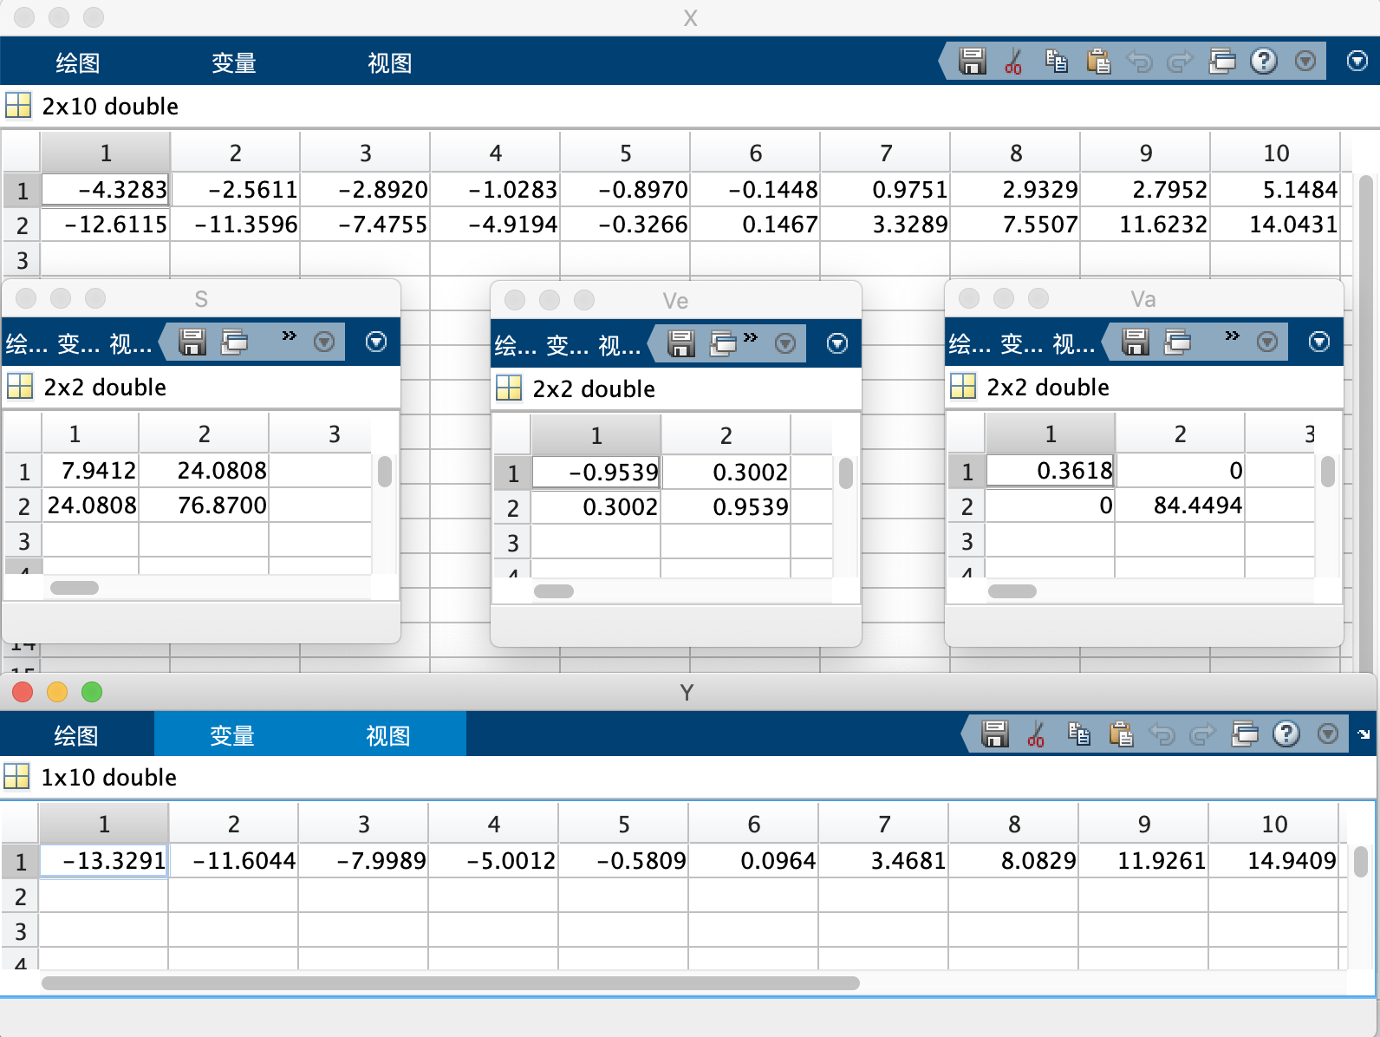Click Cut scissors icon in Y window
Image resolution: width=1380 pixels, height=1037 pixels.
point(1036,734)
